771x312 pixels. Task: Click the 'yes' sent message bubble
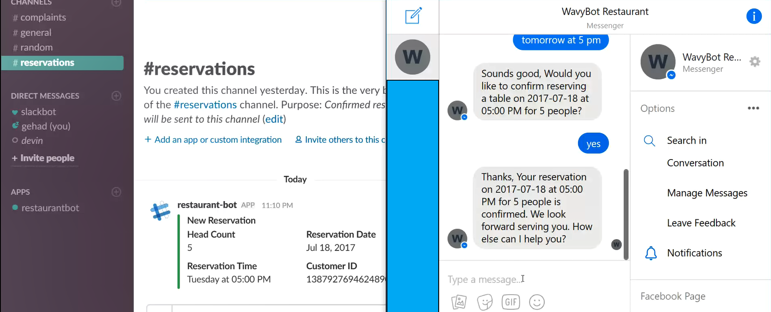[593, 143]
